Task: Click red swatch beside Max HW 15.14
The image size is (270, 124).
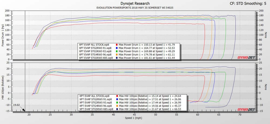Action: tap(116, 96)
